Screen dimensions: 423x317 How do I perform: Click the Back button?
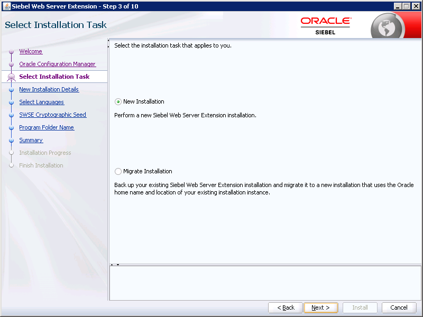(x=286, y=307)
